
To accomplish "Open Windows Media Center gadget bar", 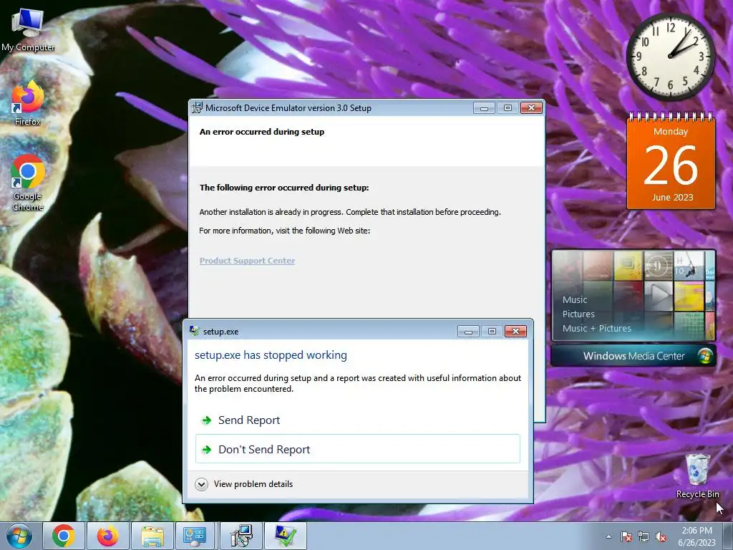I will [634, 356].
